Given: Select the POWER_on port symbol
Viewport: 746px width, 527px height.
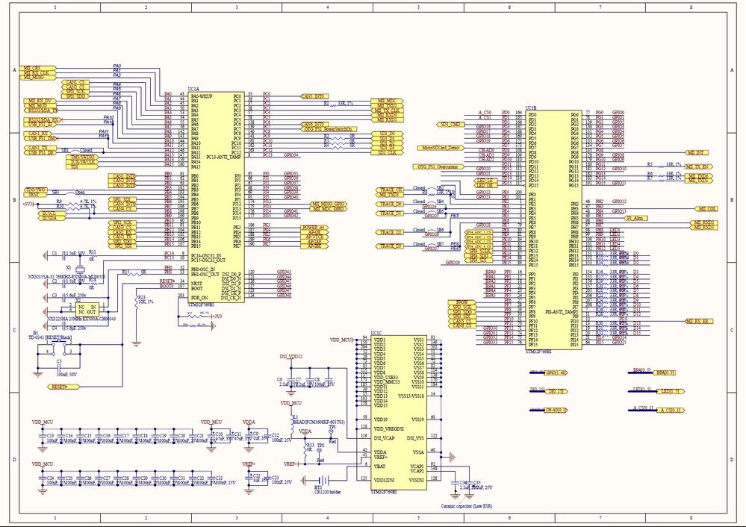Looking at the screenshot, I should [314, 228].
